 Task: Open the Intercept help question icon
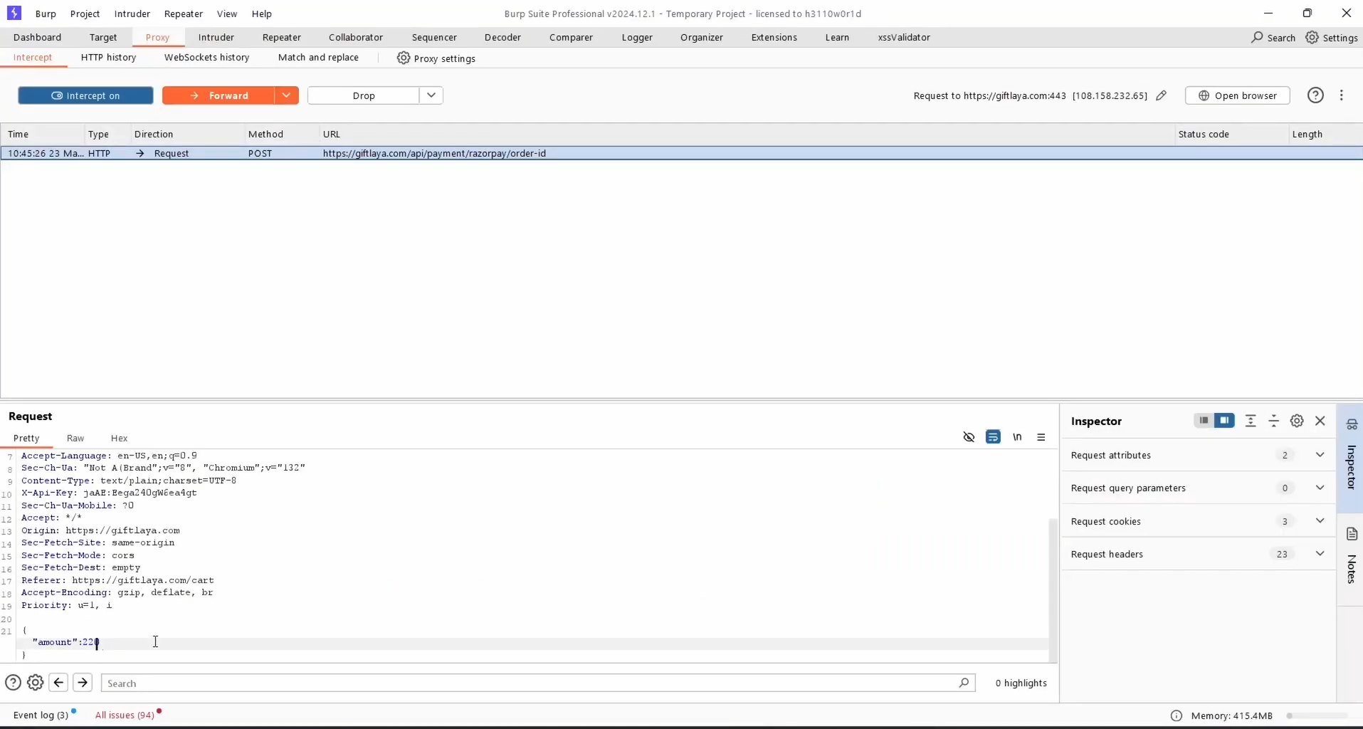[1315, 95]
